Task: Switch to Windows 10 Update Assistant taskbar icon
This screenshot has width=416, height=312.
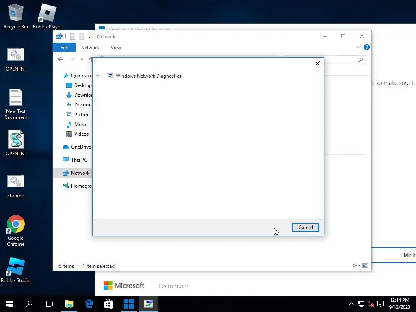Action: [129, 304]
